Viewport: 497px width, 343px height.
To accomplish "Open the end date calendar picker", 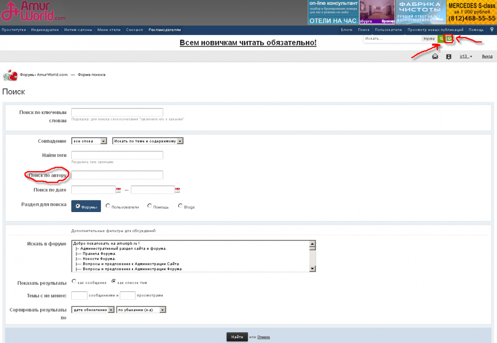I will tap(177, 190).
